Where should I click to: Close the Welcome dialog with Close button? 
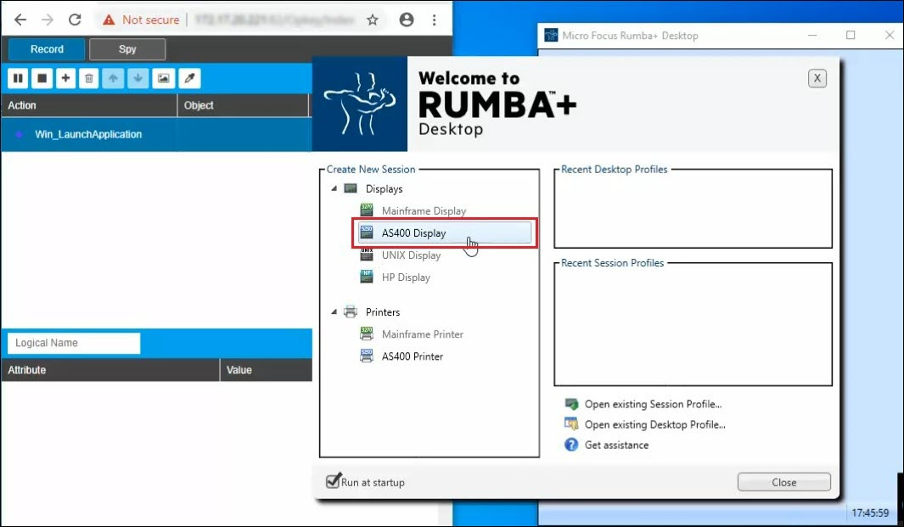tap(784, 482)
